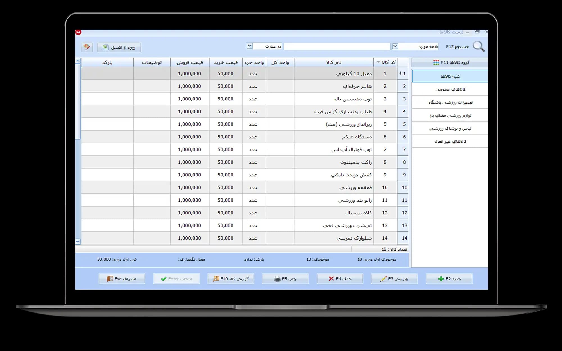Select کالاهای غیر فعال group
The image size is (562, 351).
450,141
